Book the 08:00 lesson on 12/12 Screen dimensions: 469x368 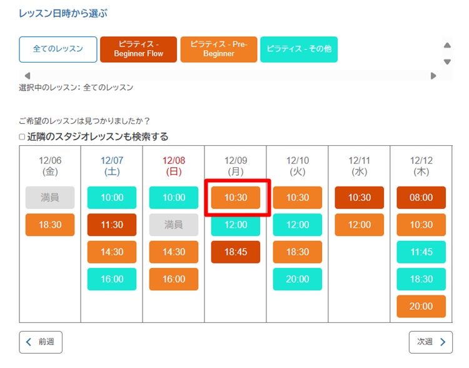(x=421, y=198)
